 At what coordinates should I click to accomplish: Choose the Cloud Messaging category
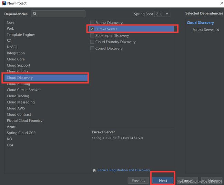[21, 102]
